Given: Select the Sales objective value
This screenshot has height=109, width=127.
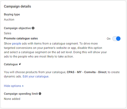Looking at the screenshot, I should click(x=8, y=33).
